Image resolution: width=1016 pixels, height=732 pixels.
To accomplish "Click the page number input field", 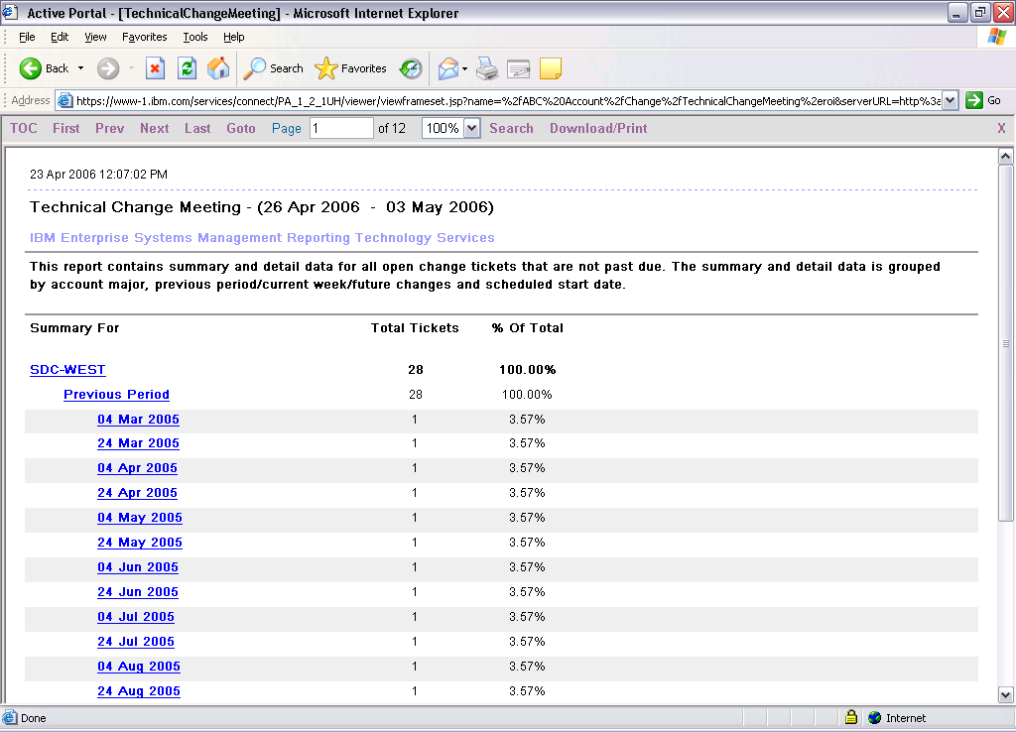I will [341, 128].
